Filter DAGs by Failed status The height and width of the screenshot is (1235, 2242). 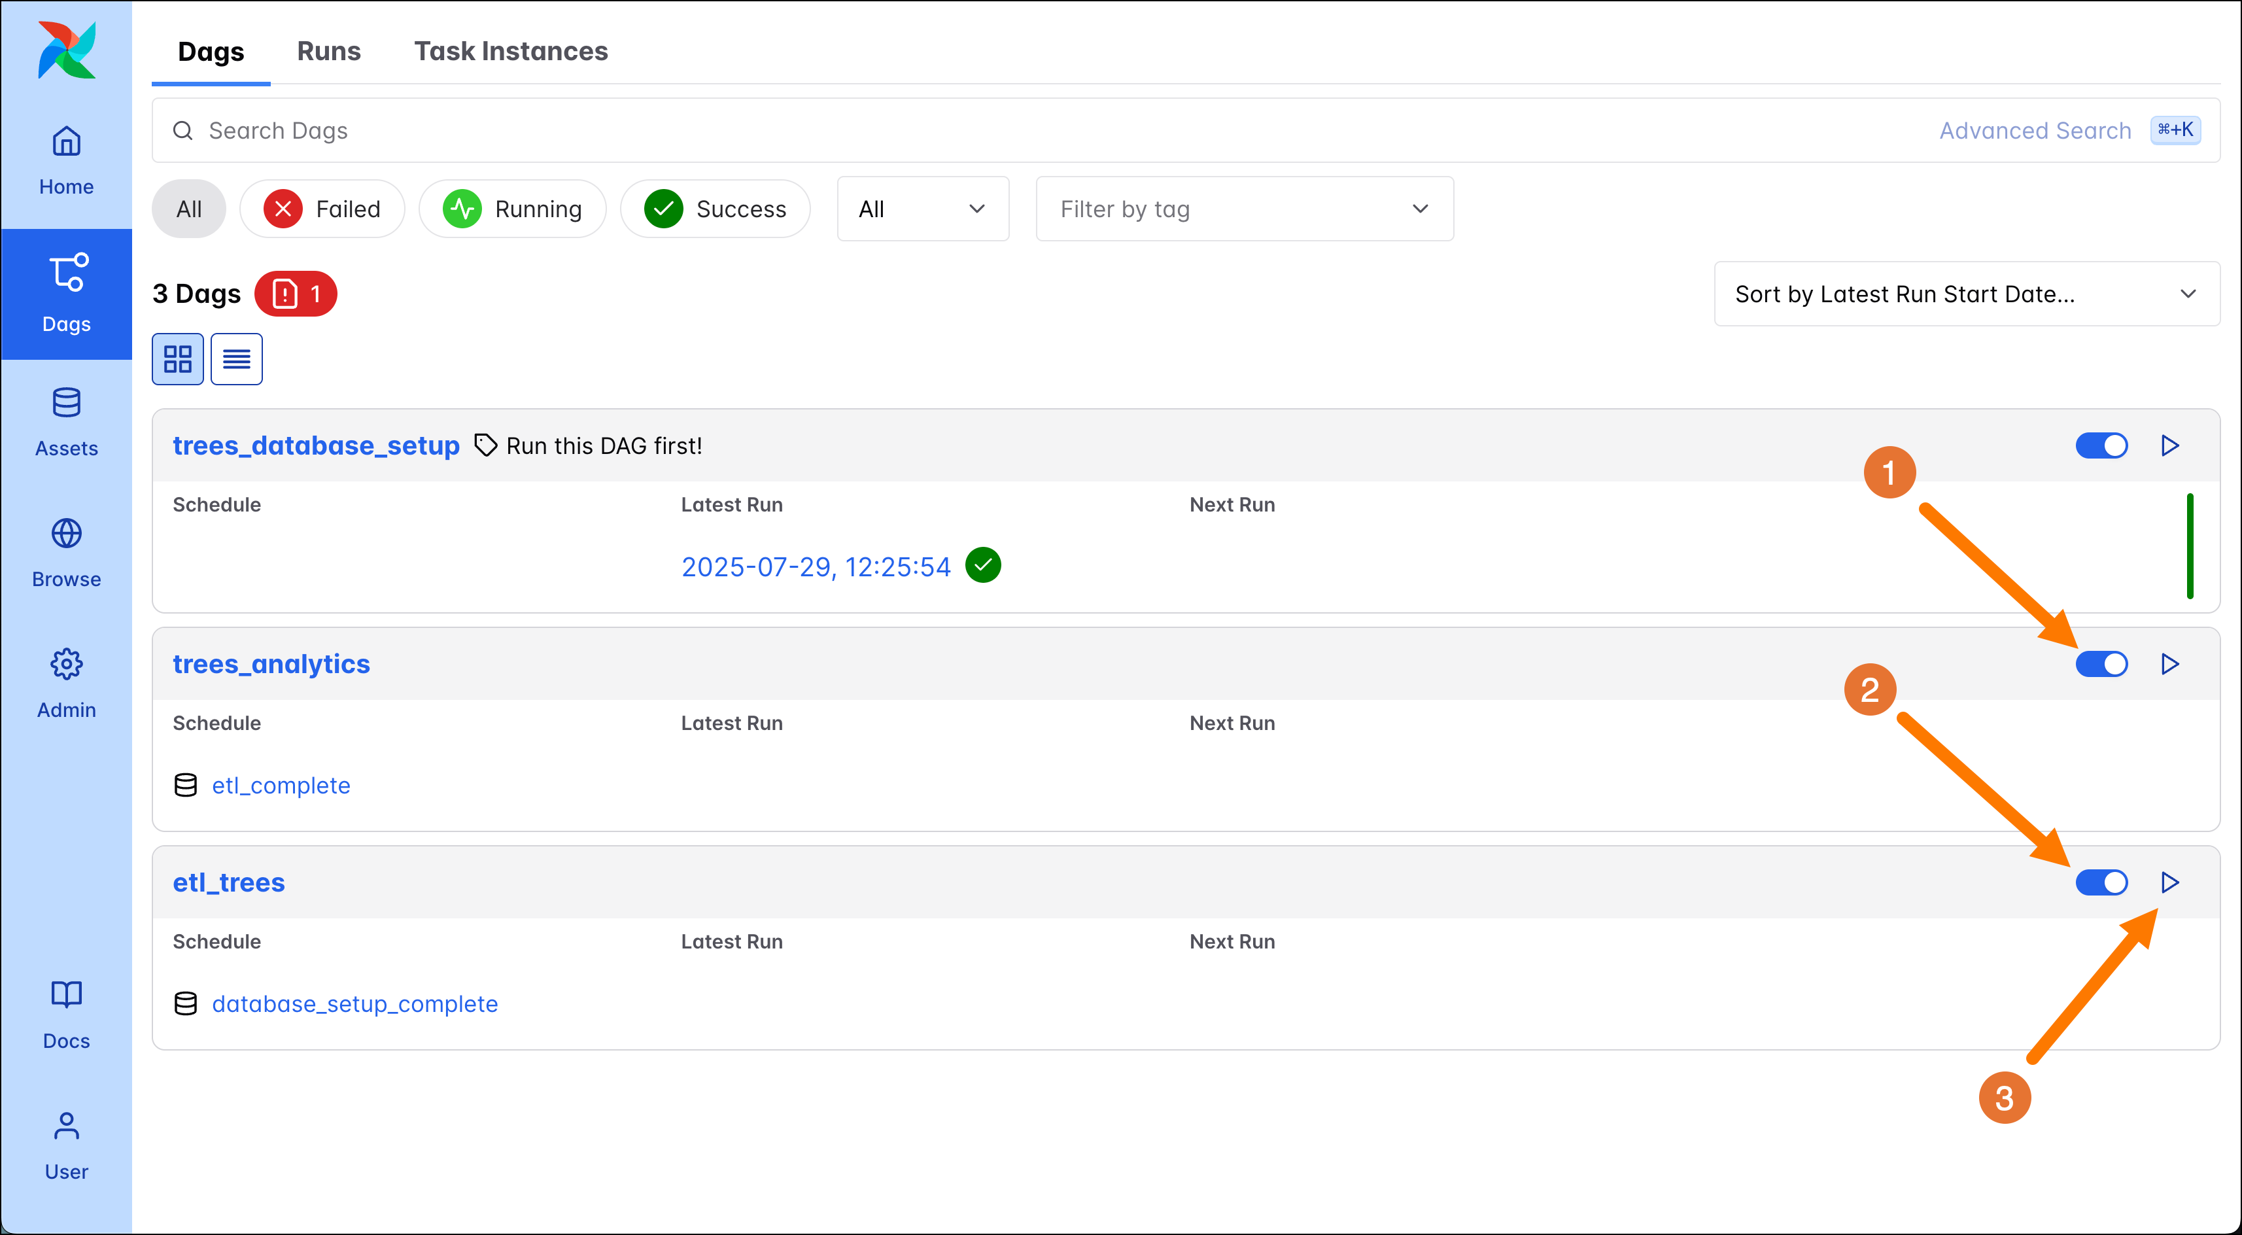click(x=322, y=209)
